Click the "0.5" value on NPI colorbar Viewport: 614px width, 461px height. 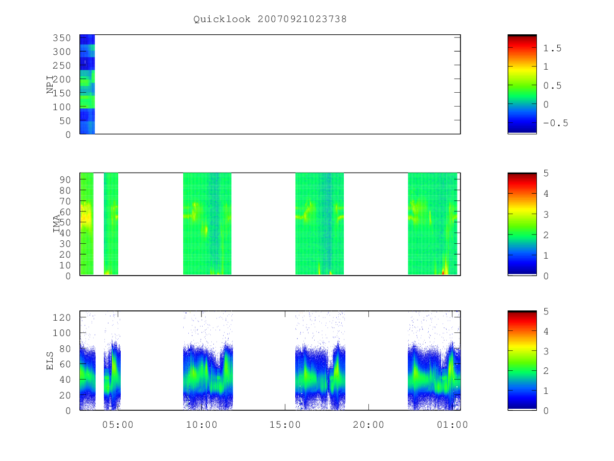pos(553,86)
